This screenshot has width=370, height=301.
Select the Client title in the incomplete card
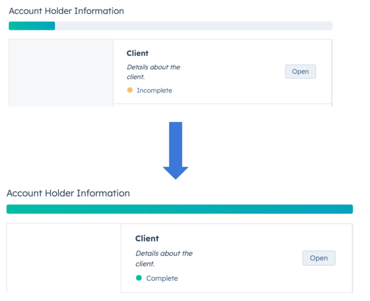[137, 53]
